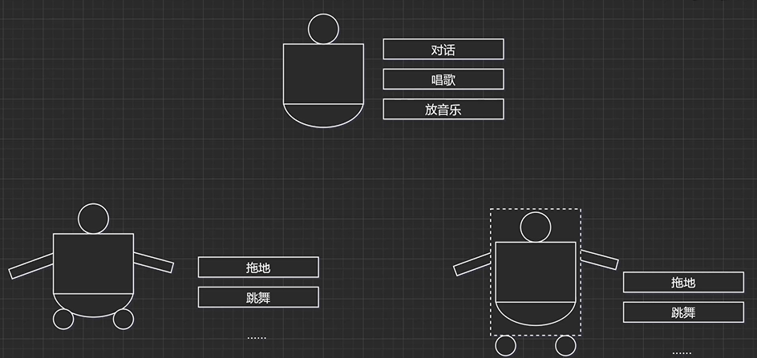Select the left wheel of the left robot
Image resolution: width=757 pixels, height=358 pixels.
coord(63,319)
